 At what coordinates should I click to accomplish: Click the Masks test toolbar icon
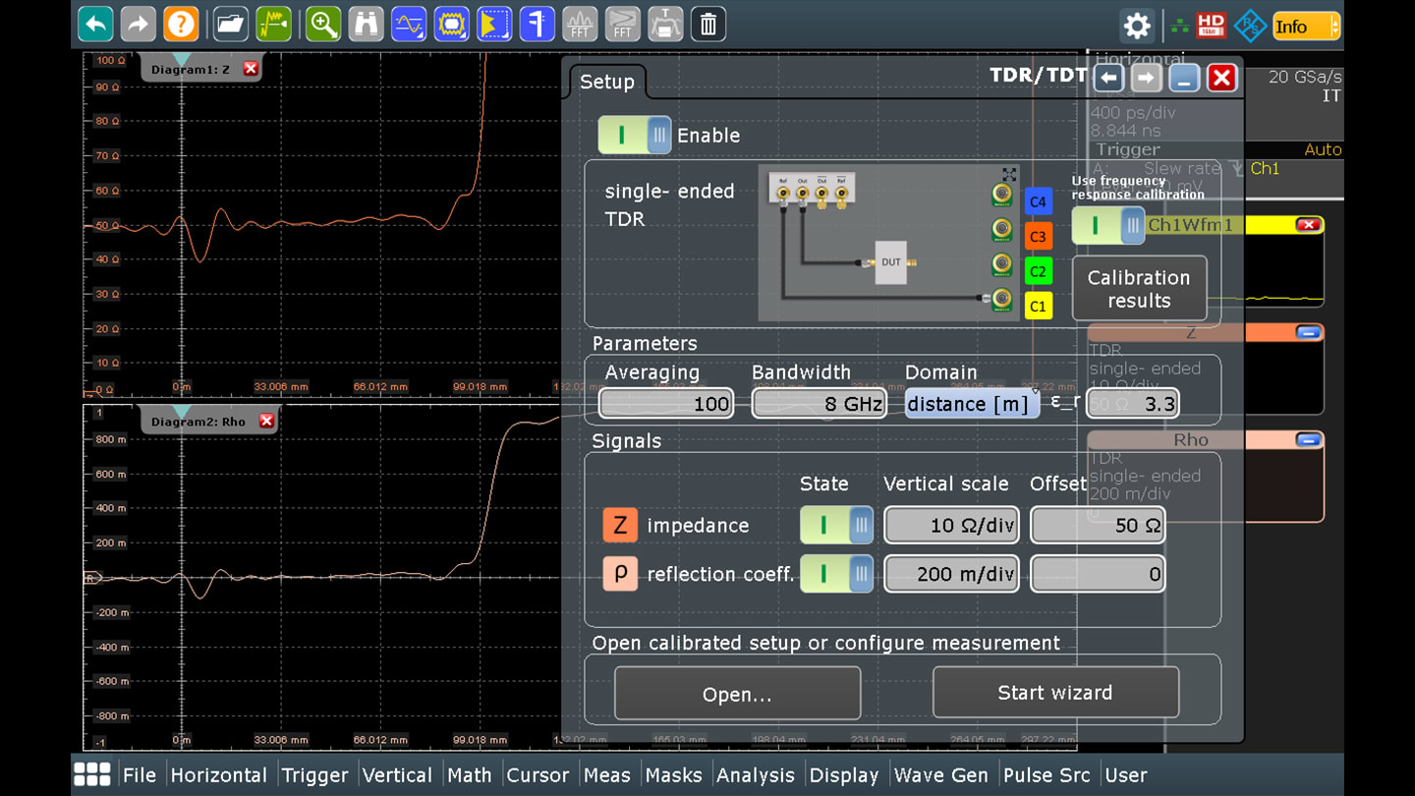(x=451, y=24)
